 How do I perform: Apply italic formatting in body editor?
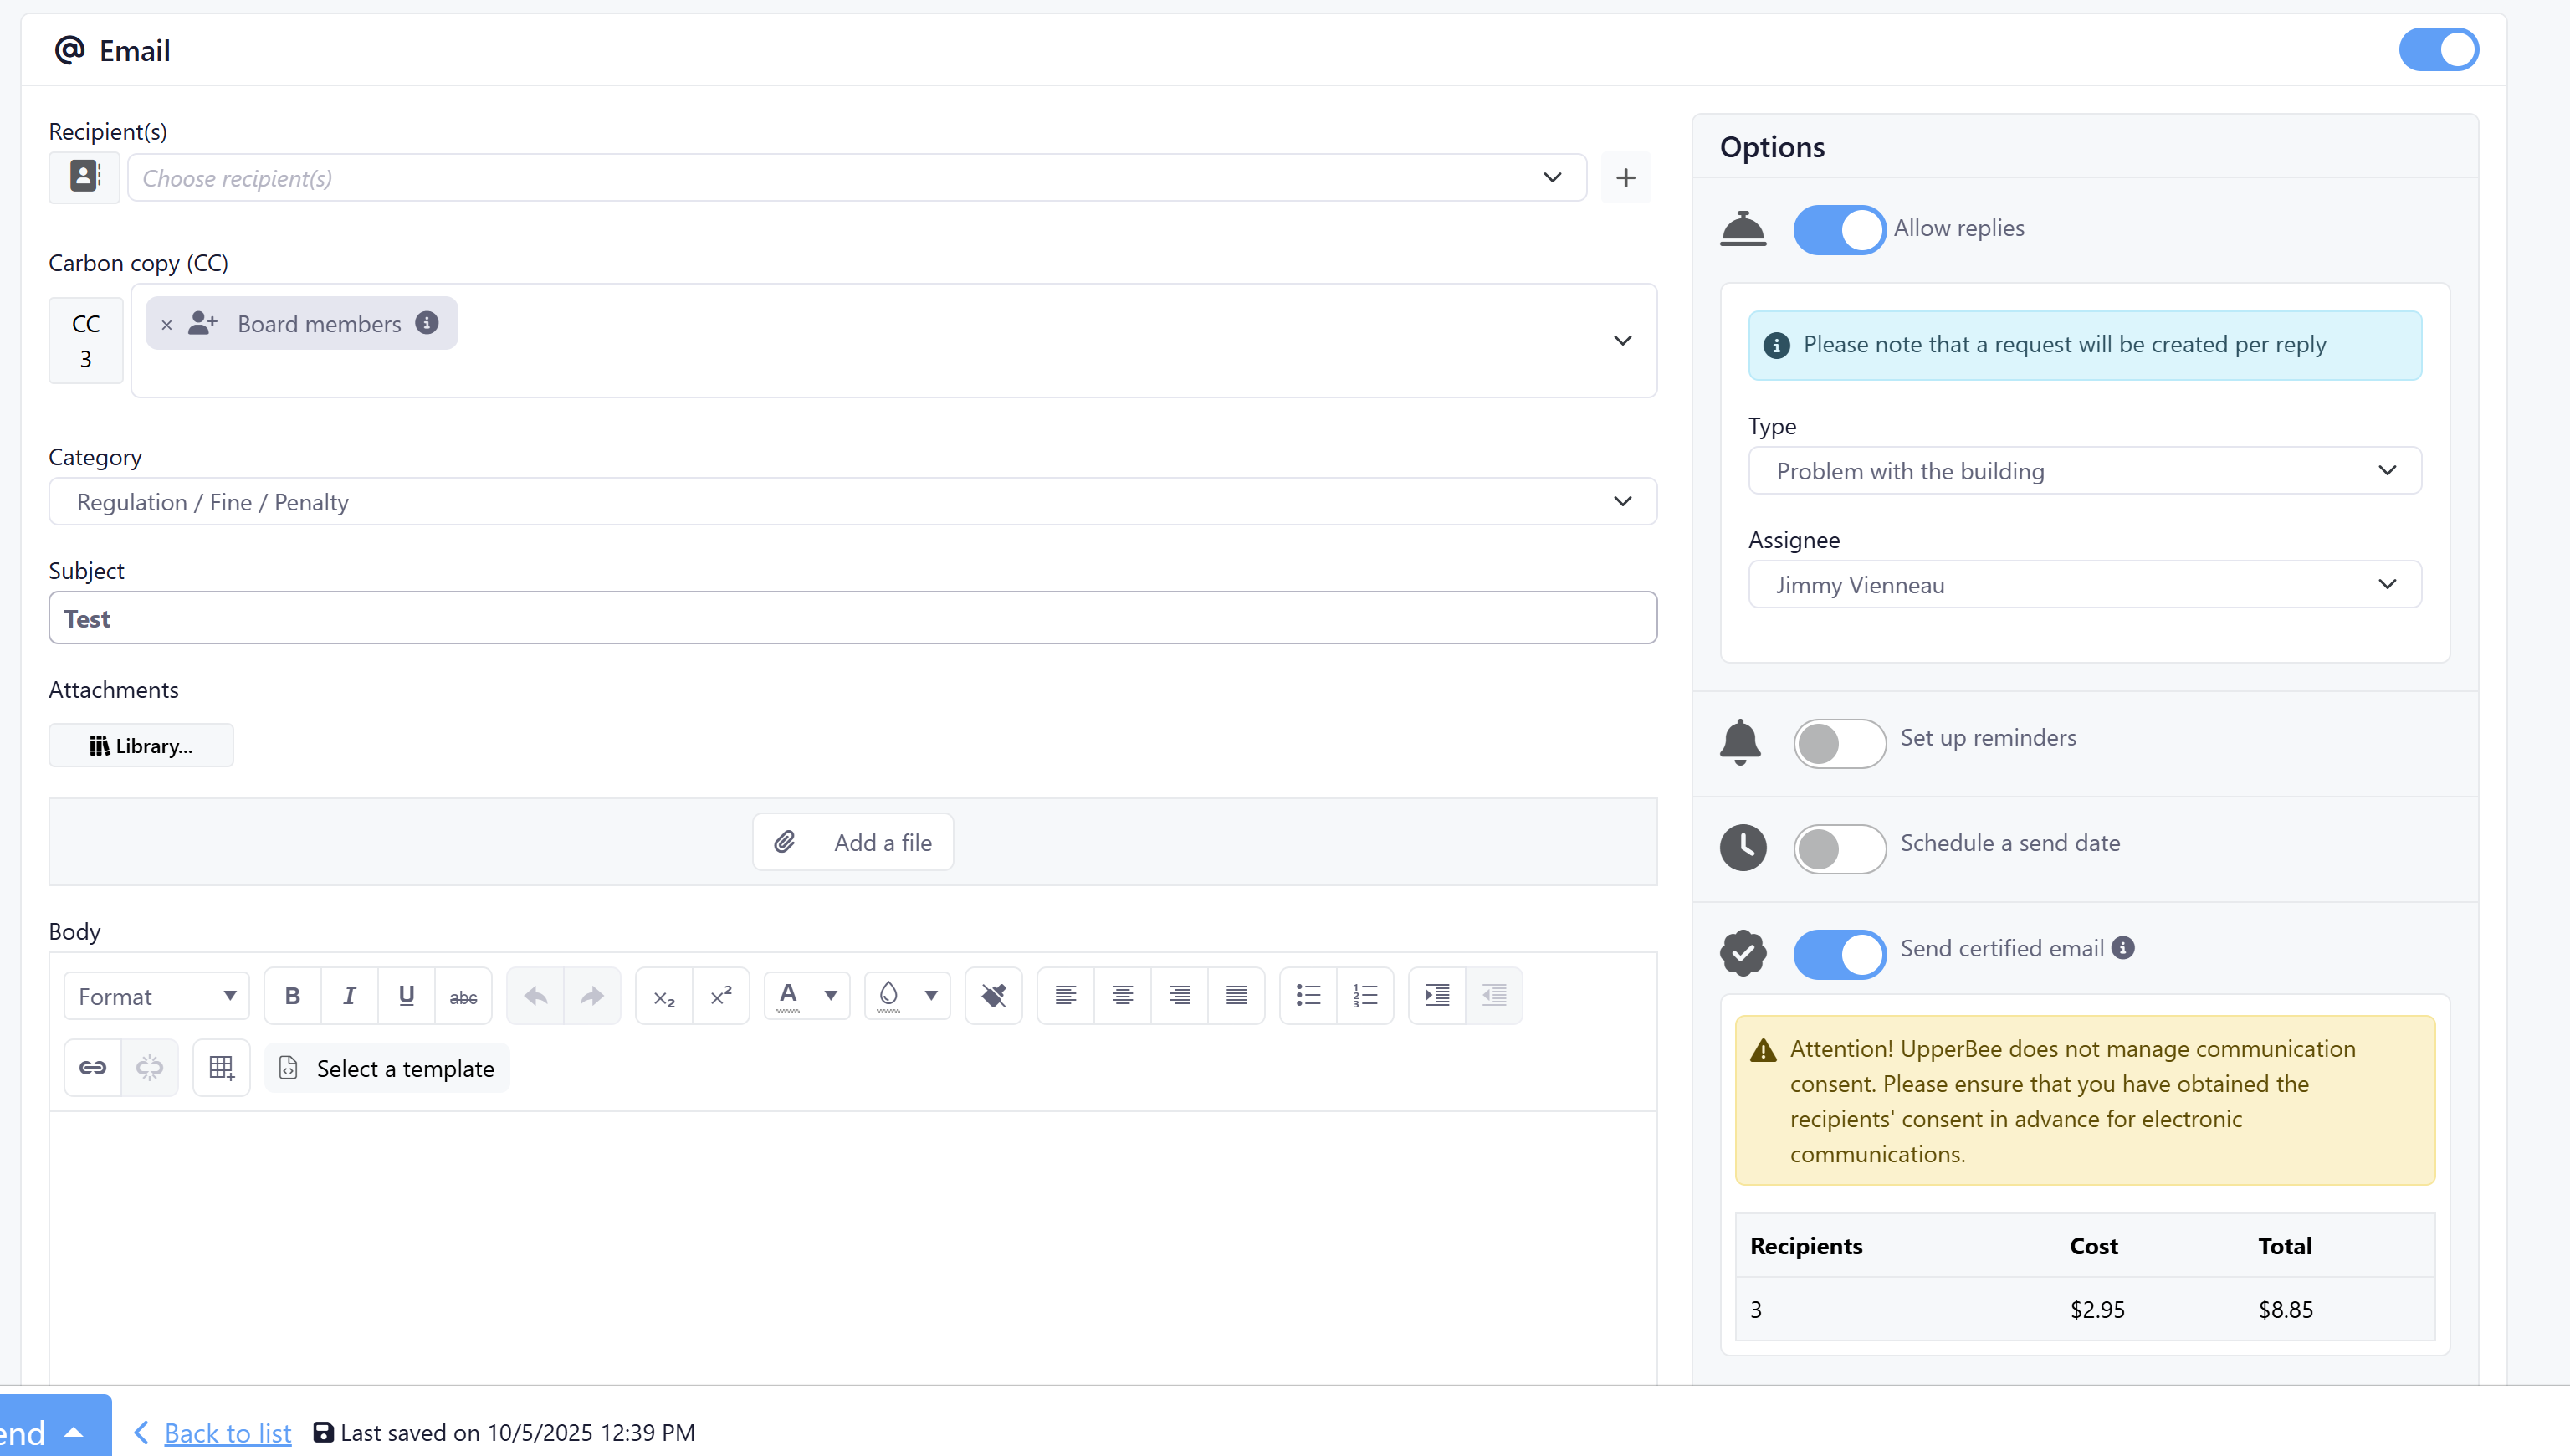(349, 996)
